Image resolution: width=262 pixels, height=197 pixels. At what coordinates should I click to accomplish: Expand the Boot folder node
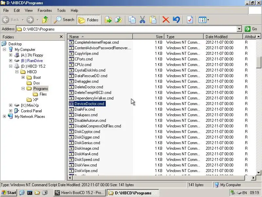[23, 77]
